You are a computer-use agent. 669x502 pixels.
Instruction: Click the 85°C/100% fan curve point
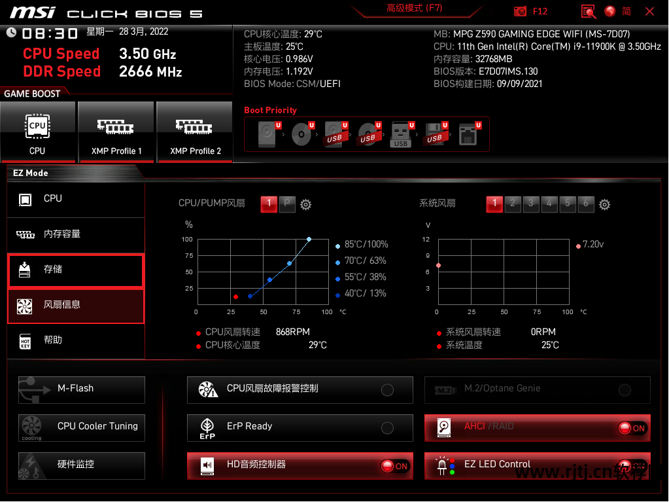tap(309, 240)
